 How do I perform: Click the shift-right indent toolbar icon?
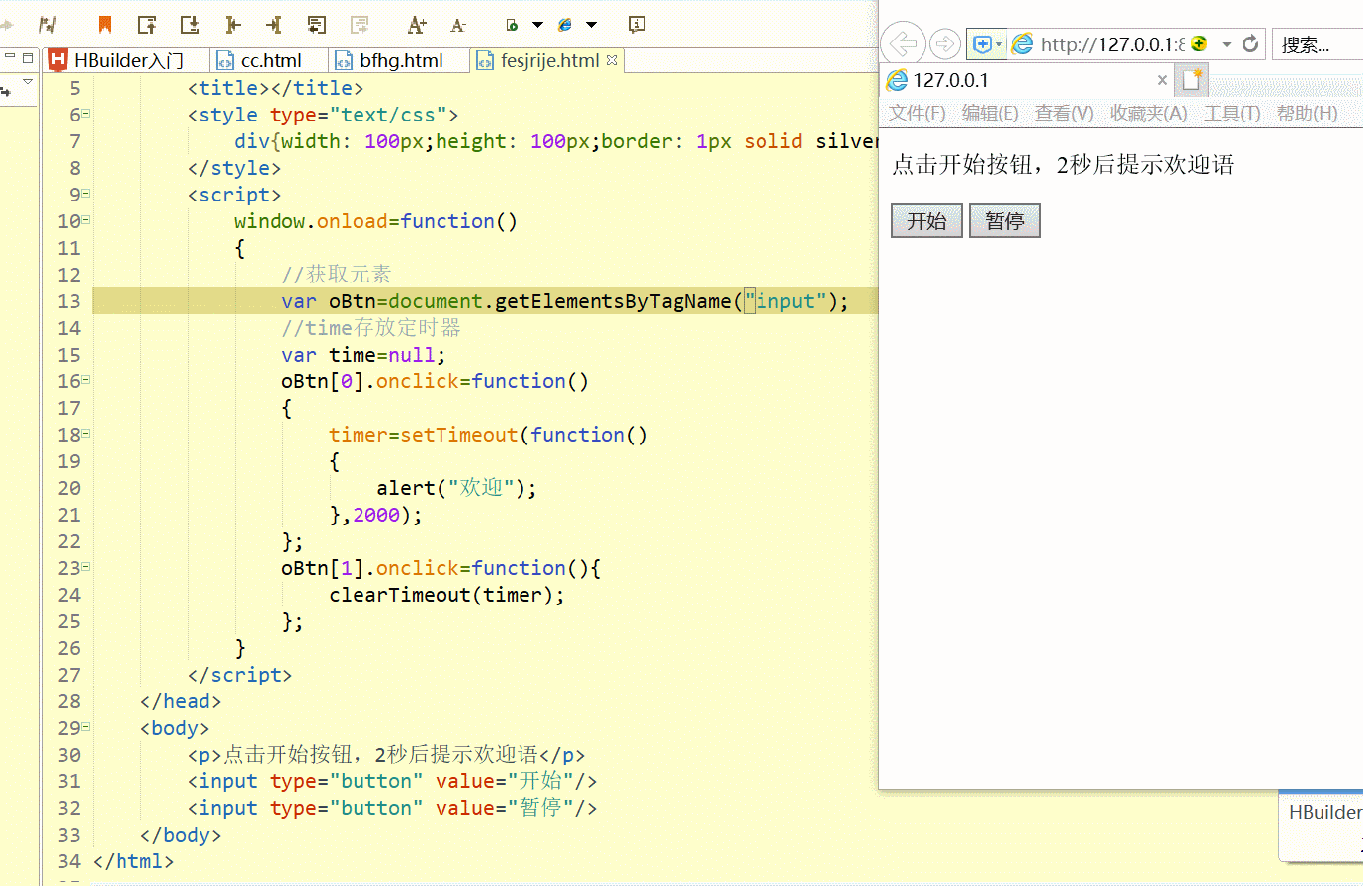click(x=274, y=25)
